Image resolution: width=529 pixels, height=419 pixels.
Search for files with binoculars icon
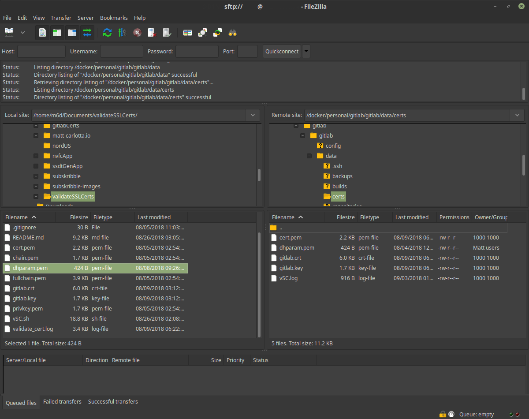[232, 32]
